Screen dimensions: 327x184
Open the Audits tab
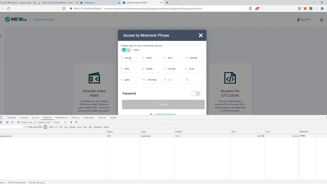pos(113,118)
